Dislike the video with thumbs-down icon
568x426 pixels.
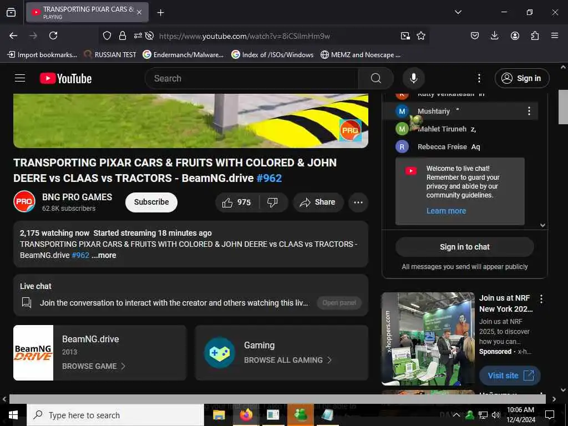click(273, 202)
